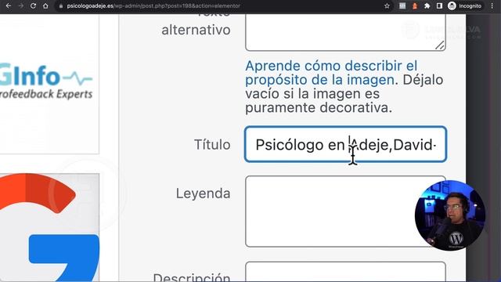Bookmark this page with the star icon
This screenshot has width=501, height=282.
tap(387, 6)
